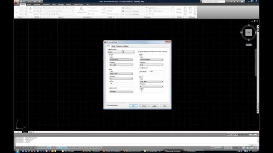Click the OK button in Drawing Setup

pos(134,106)
